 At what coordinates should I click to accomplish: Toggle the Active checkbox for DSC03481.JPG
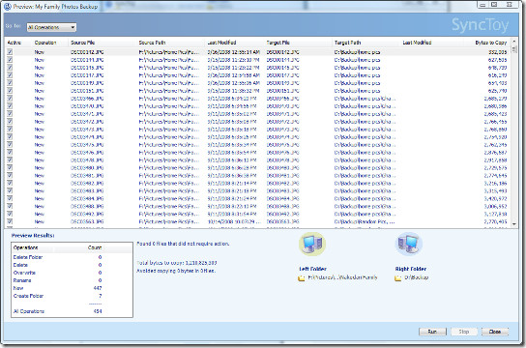point(10,175)
